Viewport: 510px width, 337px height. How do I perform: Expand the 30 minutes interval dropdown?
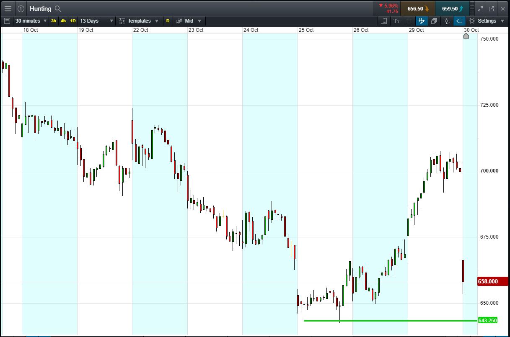point(31,21)
